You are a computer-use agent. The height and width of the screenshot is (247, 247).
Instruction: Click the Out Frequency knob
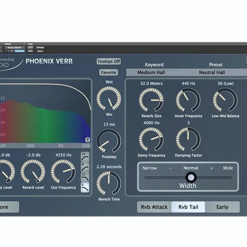pyautogui.click(x=63, y=172)
